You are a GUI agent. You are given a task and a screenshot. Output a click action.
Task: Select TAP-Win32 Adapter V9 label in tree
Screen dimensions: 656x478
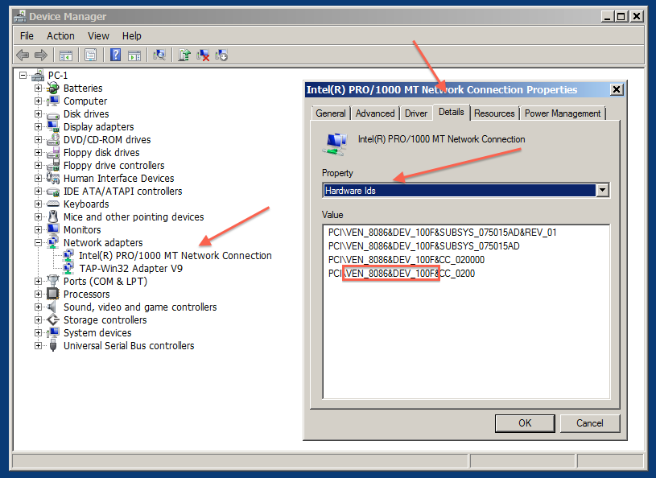coord(131,269)
